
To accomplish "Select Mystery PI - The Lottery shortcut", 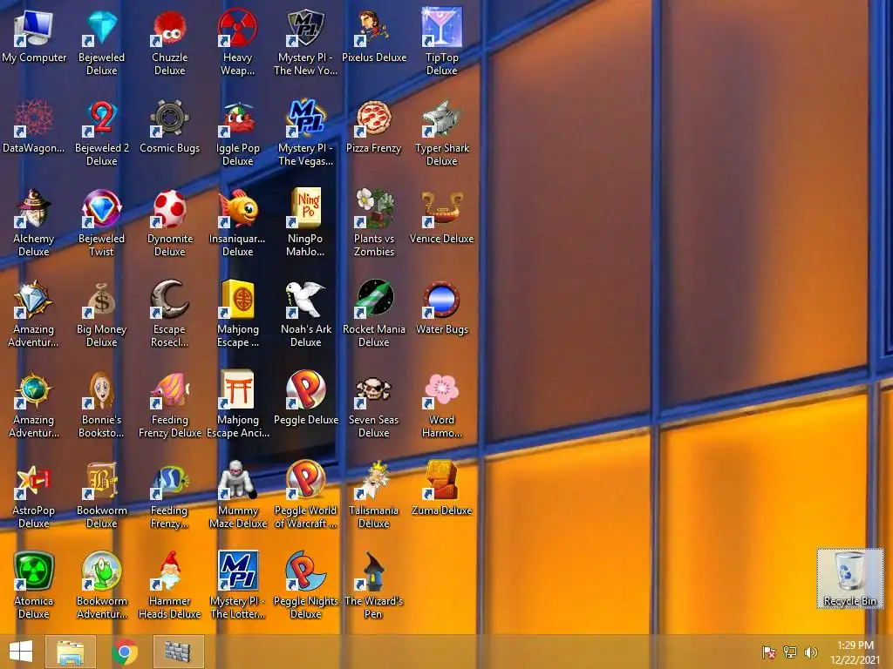I will click(237, 585).
